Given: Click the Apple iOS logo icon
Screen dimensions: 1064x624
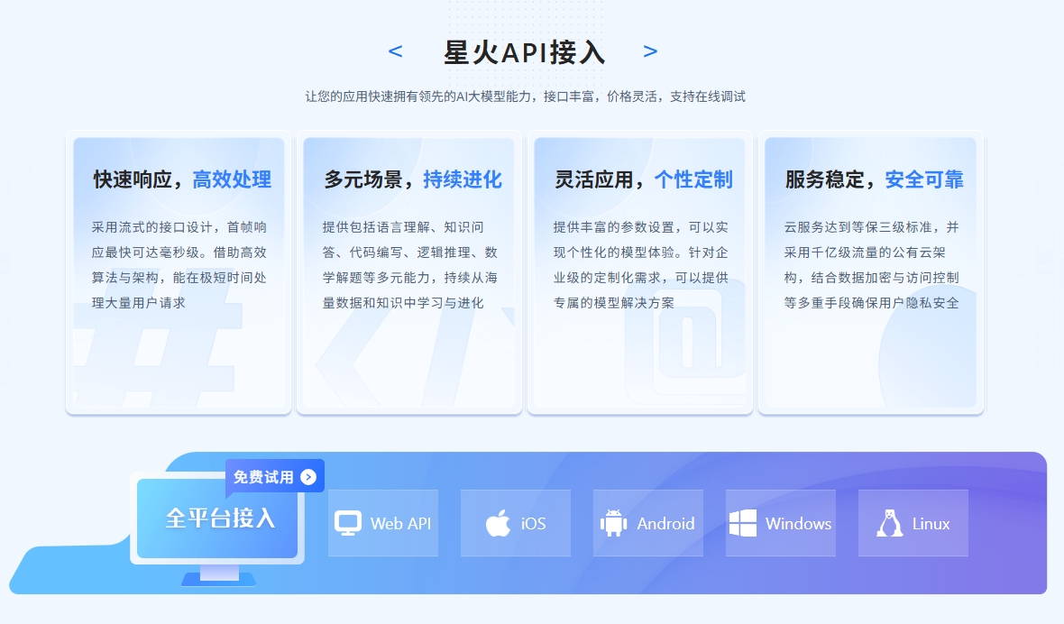Looking at the screenshot, I should point(498,523).
